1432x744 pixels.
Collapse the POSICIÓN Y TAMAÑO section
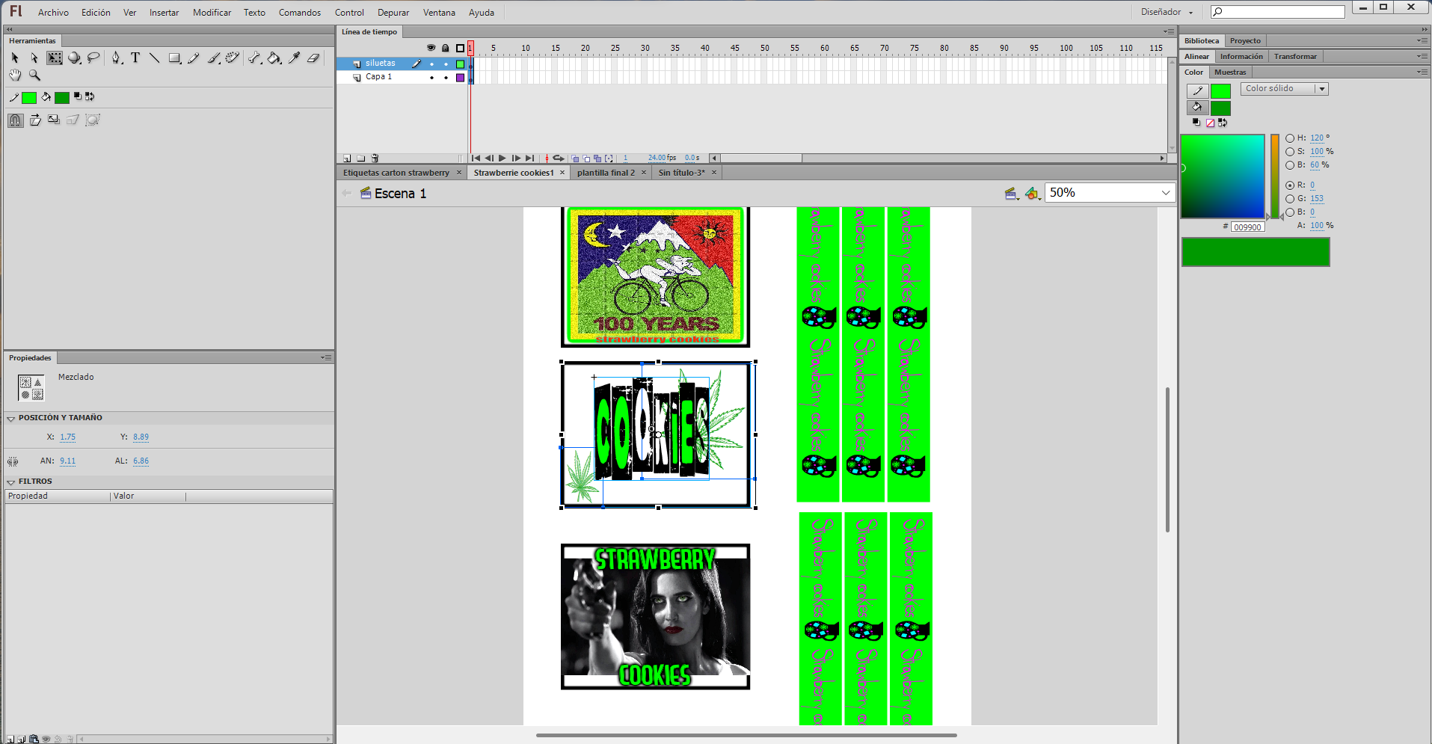(11, 419)
